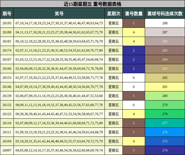Viewport: 185px width, 155px height.
Task: Select period number 26160
Action: (7, 69)
